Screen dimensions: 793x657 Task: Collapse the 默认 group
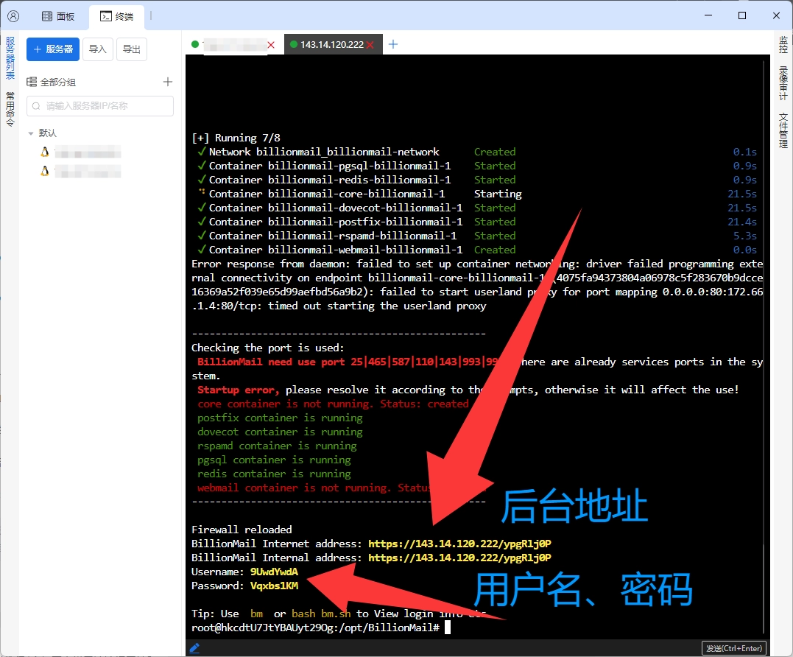(31, 133)
